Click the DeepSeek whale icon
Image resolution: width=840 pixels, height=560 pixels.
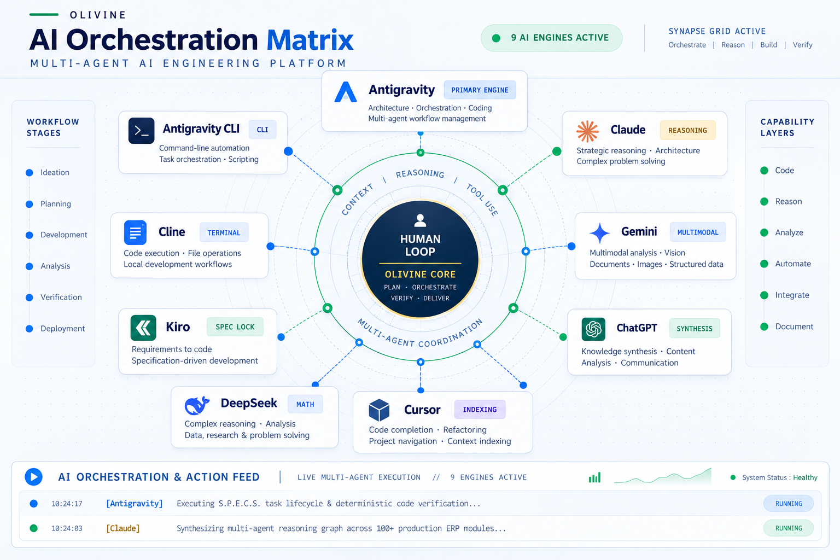(197, 405)
